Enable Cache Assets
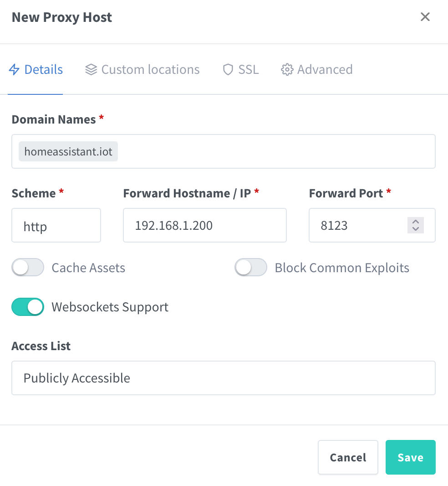Image resolution: width=448 pixels, height=486 pixels. click(27, 267)
